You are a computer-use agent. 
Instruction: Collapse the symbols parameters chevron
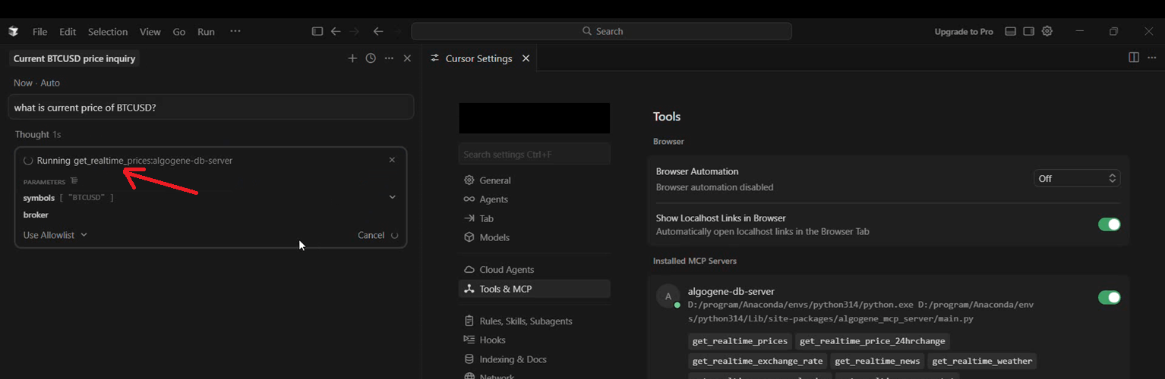pos(393,197)
